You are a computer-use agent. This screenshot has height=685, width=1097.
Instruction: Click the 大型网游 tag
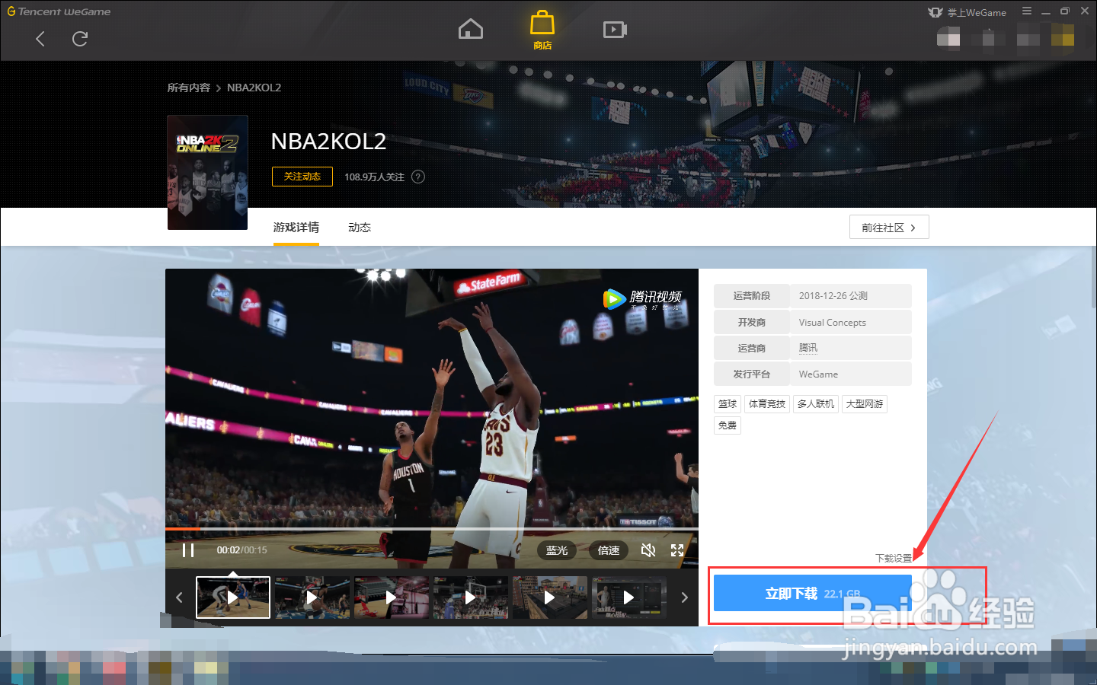point(865,404)
